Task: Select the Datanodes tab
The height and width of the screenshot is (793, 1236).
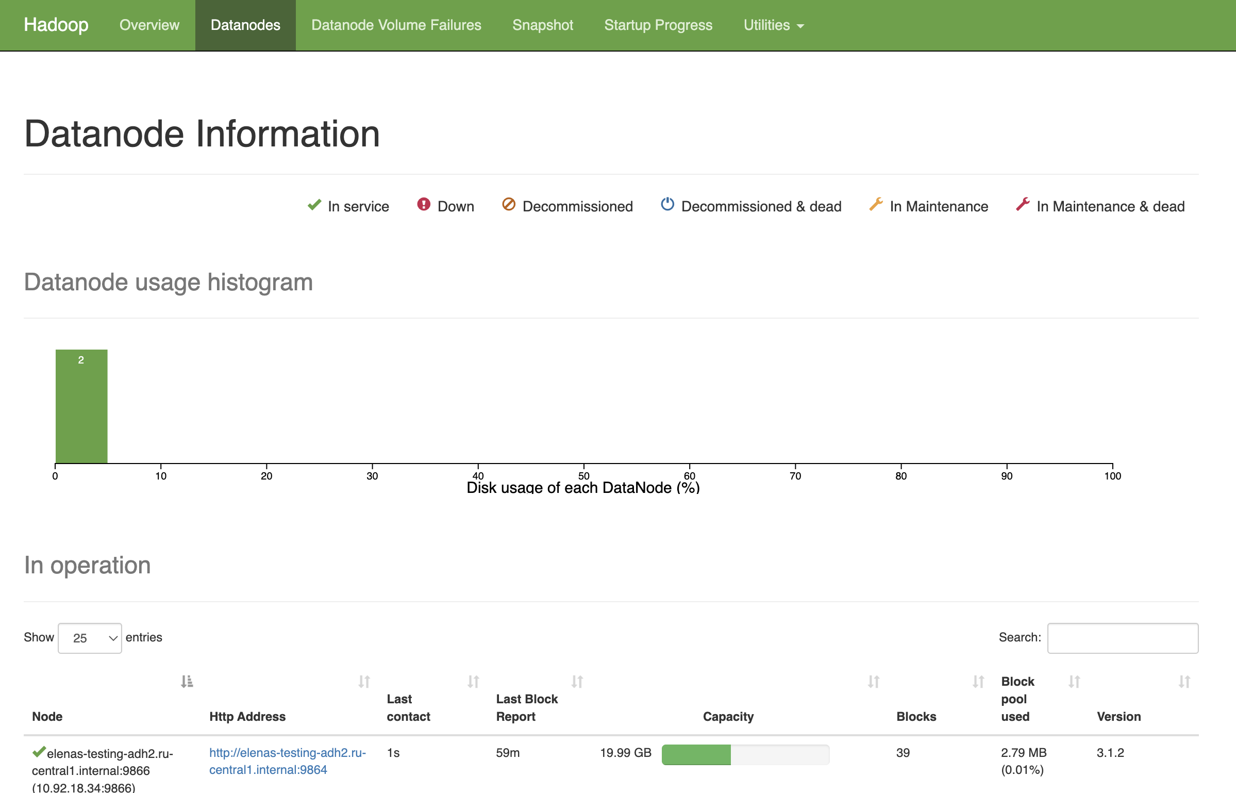Action: pos(245,25)
